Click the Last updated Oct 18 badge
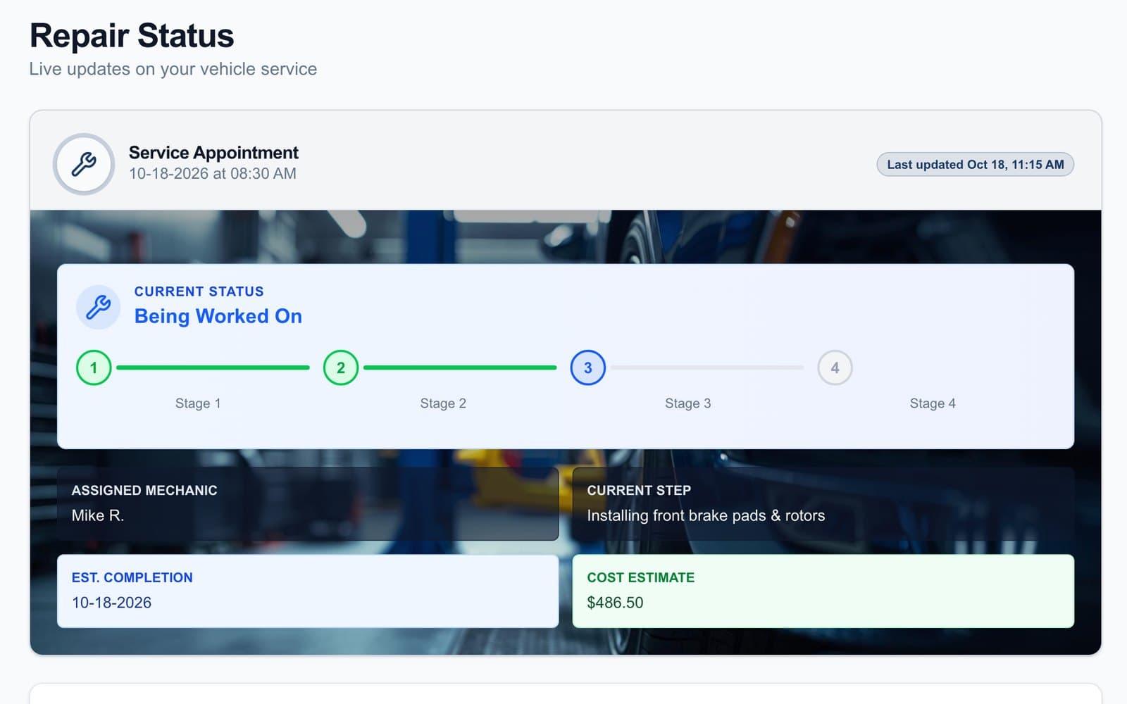Viewport: 1127px width, 704px height. (x=975, y=164)
